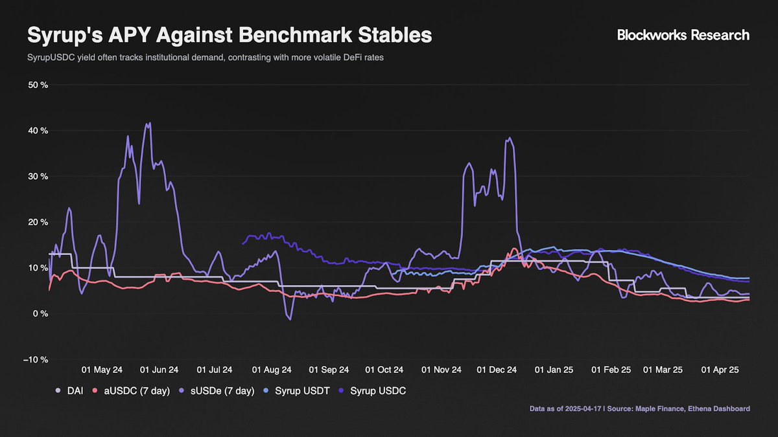Image resolution: width=778 pixels, height=437 pixels.
Task: Select the 01 May 24 x-axis date
Action: point(102,370)
